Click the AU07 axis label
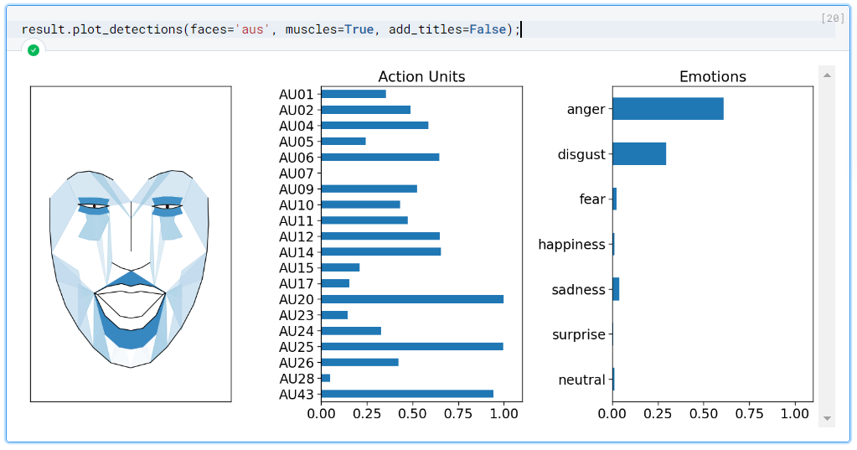Screen dimensions: 857x450 (296, 173)
